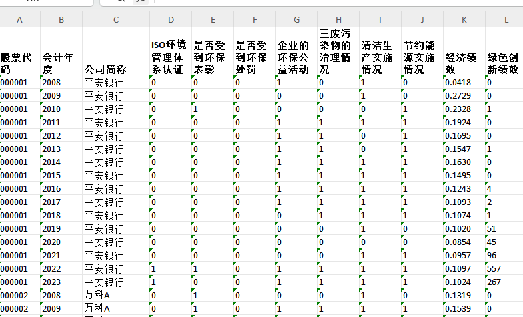Select economic performance cell 0.1024
Image resolution: width=523 pixels, height=317 pixels.
464,282
